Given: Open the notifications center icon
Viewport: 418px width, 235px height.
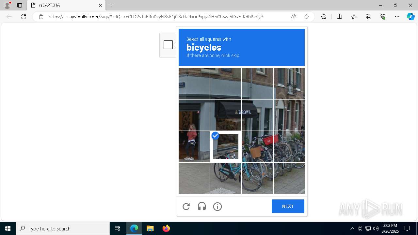Looking at the screenshot, I should pyautogui.click(x=407, y=228).
